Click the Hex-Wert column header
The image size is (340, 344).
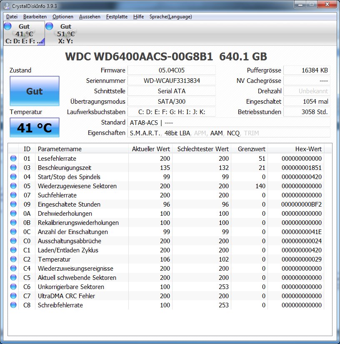point(296,149)
